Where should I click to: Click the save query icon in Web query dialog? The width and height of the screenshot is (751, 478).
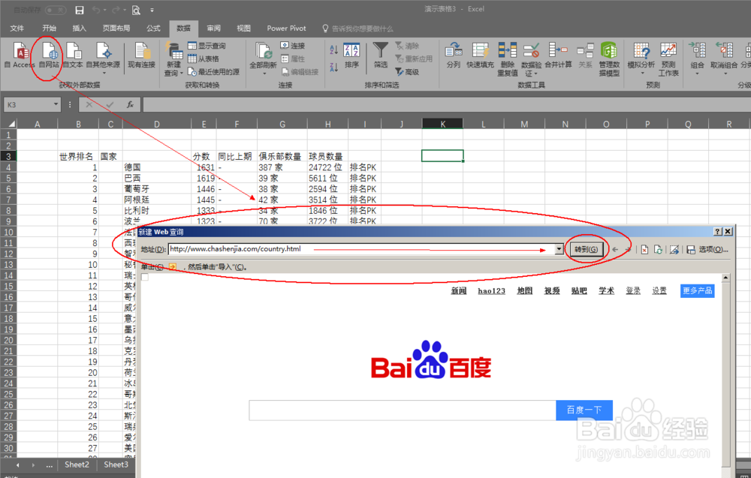click(x=691, y=249)
